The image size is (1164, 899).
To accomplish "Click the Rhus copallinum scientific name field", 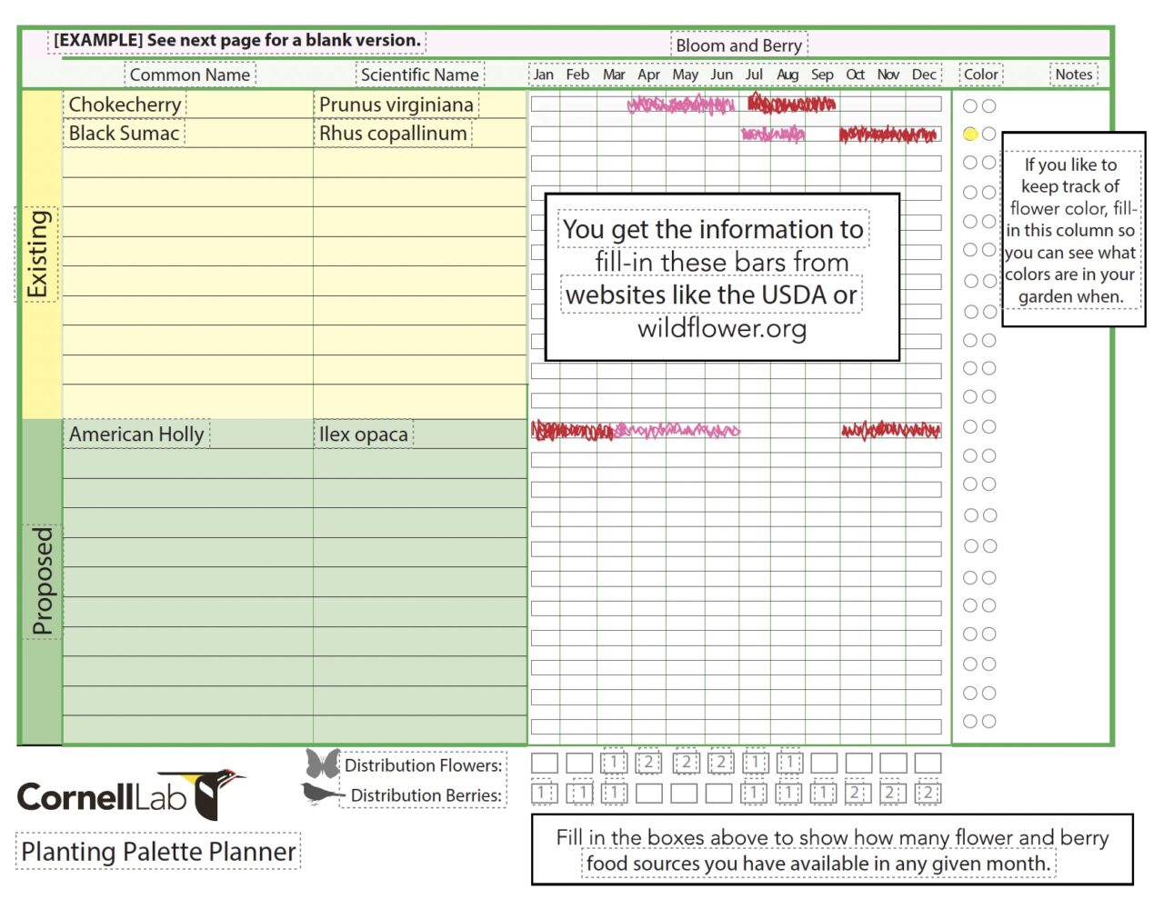I will (x=393, y=134).
